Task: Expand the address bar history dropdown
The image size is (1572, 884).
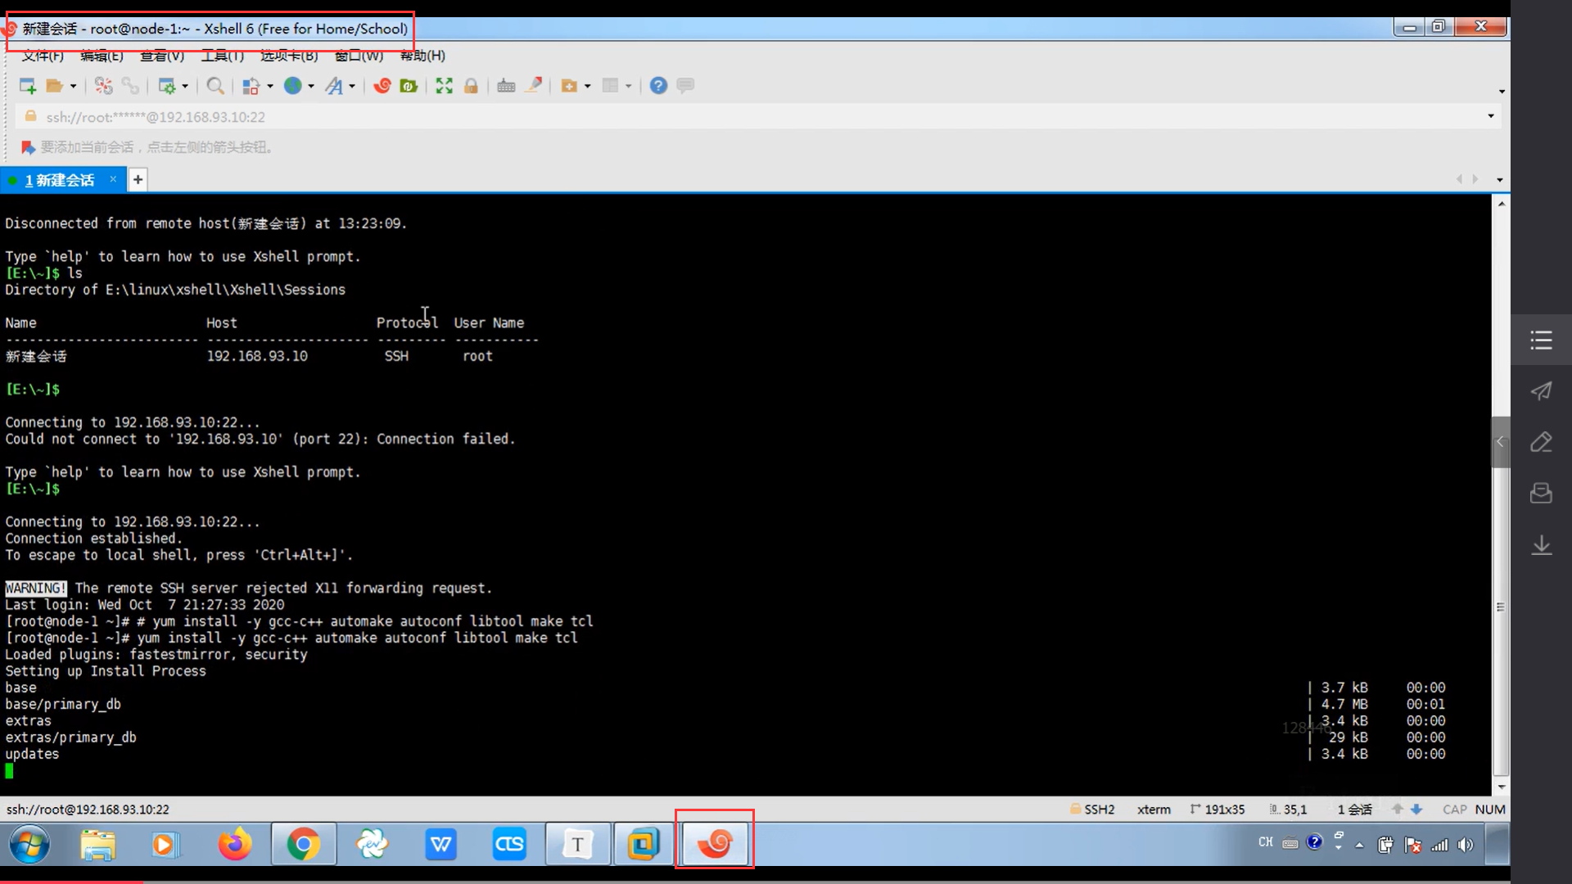Action: point(1491,116)
